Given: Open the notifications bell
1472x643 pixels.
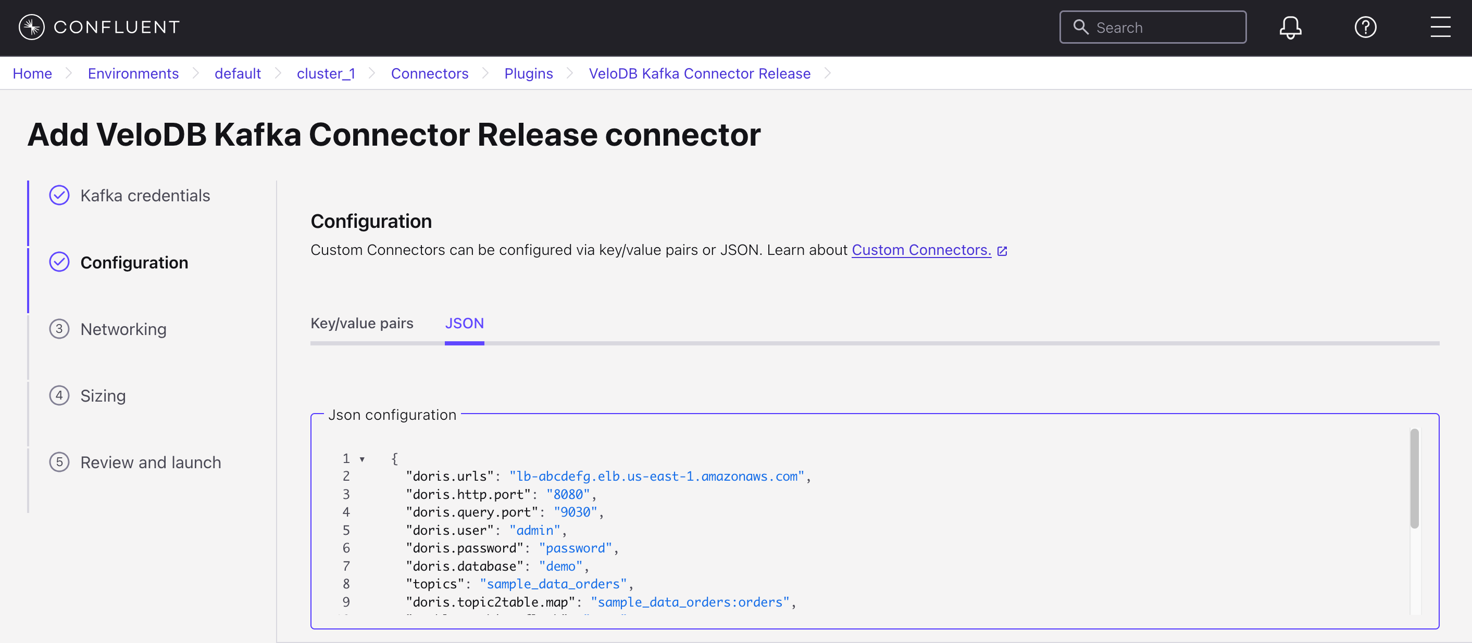Looking at the screenshot, I should pos(1290,27).
